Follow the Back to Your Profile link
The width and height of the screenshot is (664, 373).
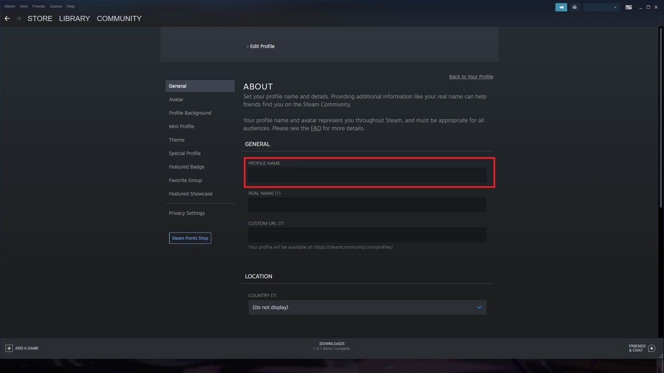click(471, 77)
